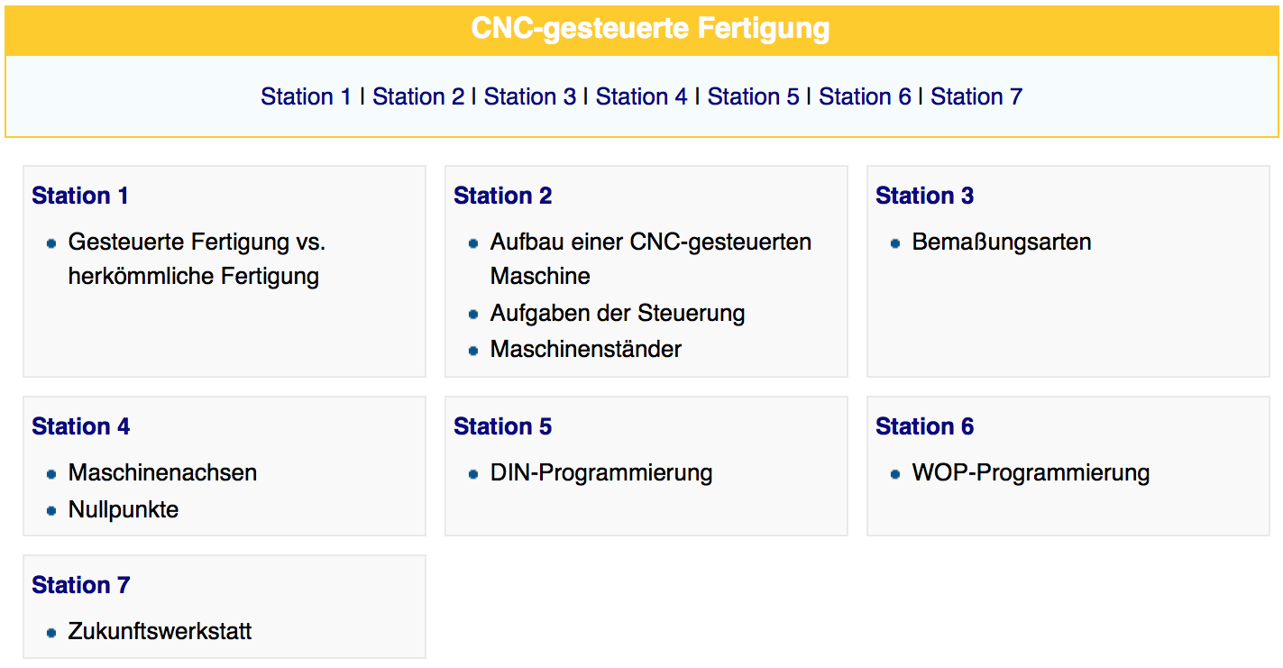1283x668 pixels.
Task: Click the Station 2 card heading
Action: click(x=503, y=196)
